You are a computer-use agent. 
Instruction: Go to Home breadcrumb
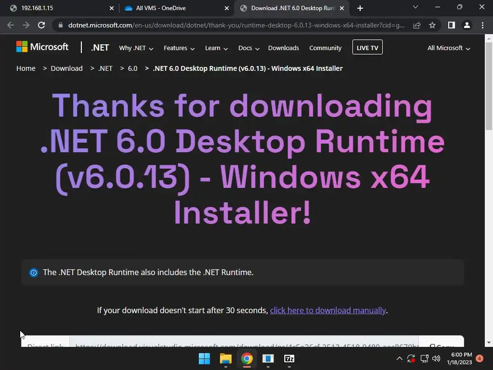[x=26, y=68]
